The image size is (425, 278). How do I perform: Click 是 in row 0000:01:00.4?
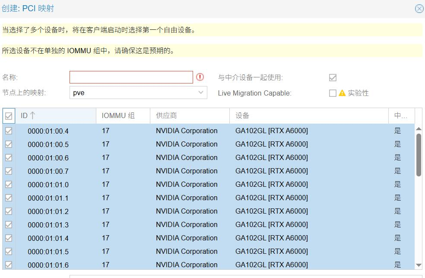coord(397,131)
